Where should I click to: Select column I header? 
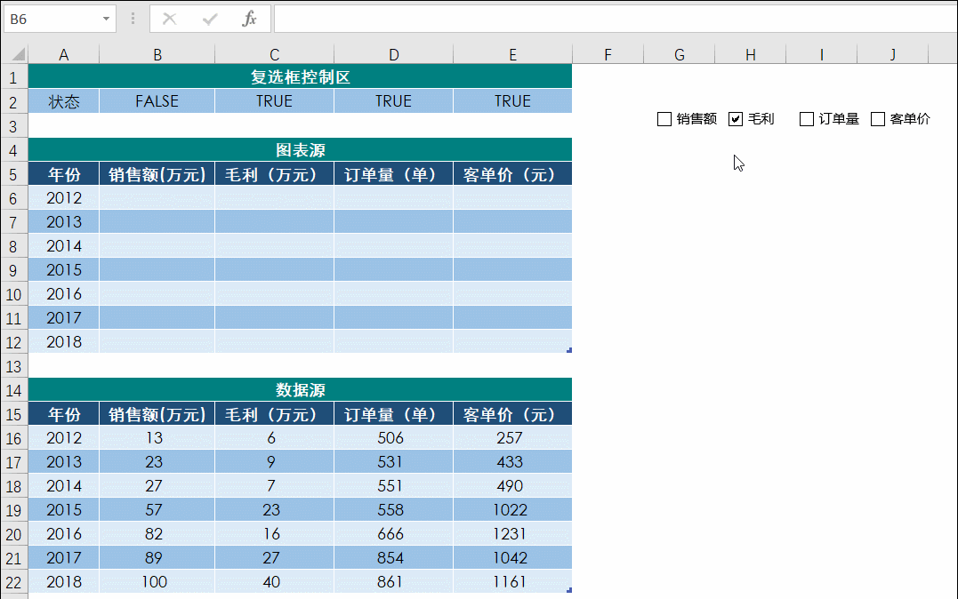(x=822, y=55)
